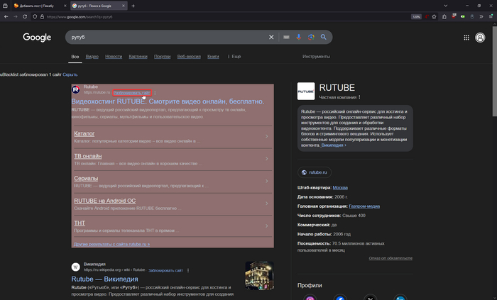This screenshot has width=497, height=300.
Task: Clear the search query with X
Action: tap(271, 37)
